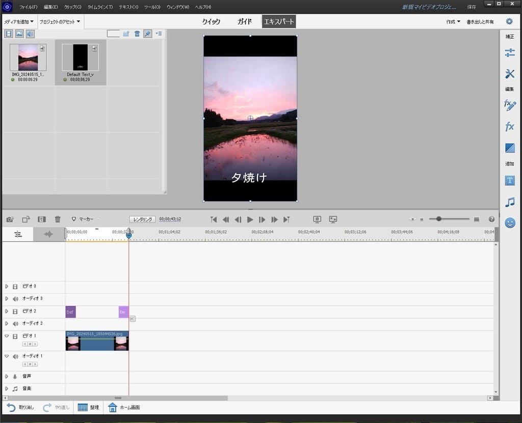Expand the ビデオ 3 track
Image resolution: width=522 pixels, height=423 pixels.
[x=7, y=287]
